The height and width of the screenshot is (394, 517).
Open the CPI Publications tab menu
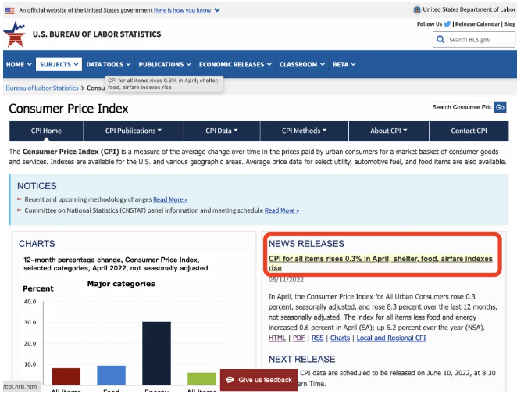[x=134, y=131]
